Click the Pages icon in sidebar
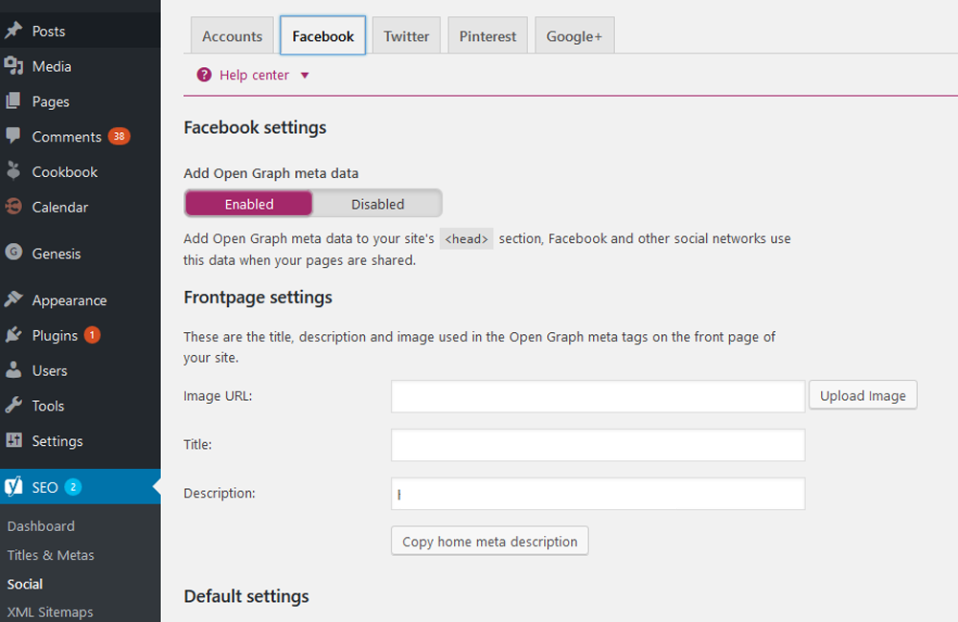 (x=13, y=100)
